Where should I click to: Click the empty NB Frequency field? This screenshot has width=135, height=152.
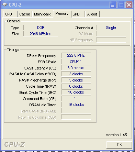pyautogui.click(x=111, y=40)
